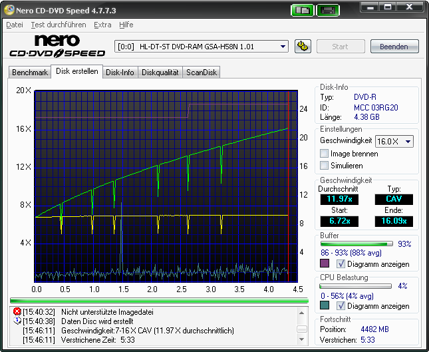The height and width of the screenshot is (352, 429).
Task: Click the green overall progress bar
Action: [159, 301]
